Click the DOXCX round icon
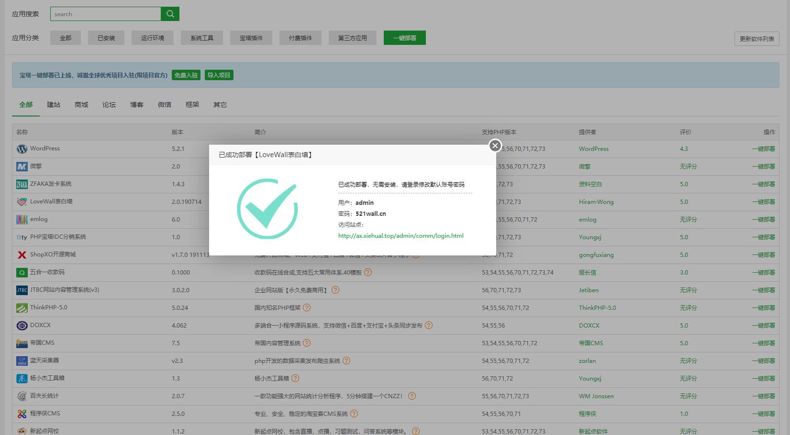790x435 pixels. 22,326
